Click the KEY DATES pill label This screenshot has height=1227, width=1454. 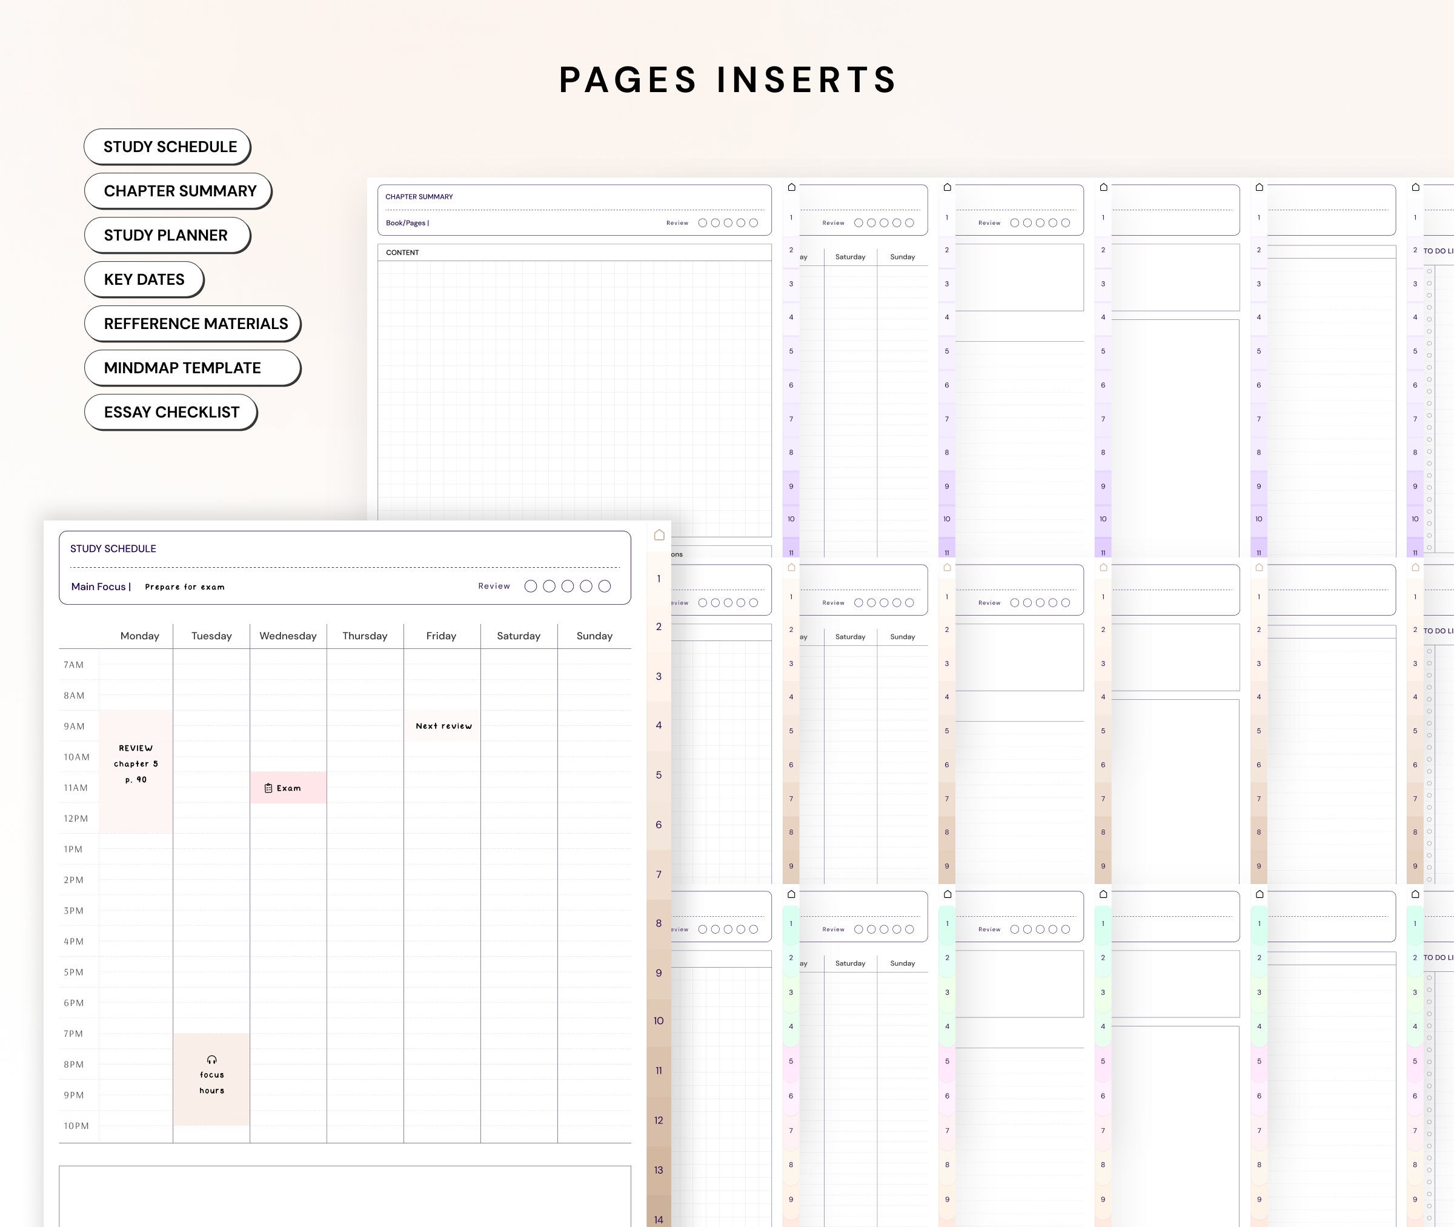(144, 279)
